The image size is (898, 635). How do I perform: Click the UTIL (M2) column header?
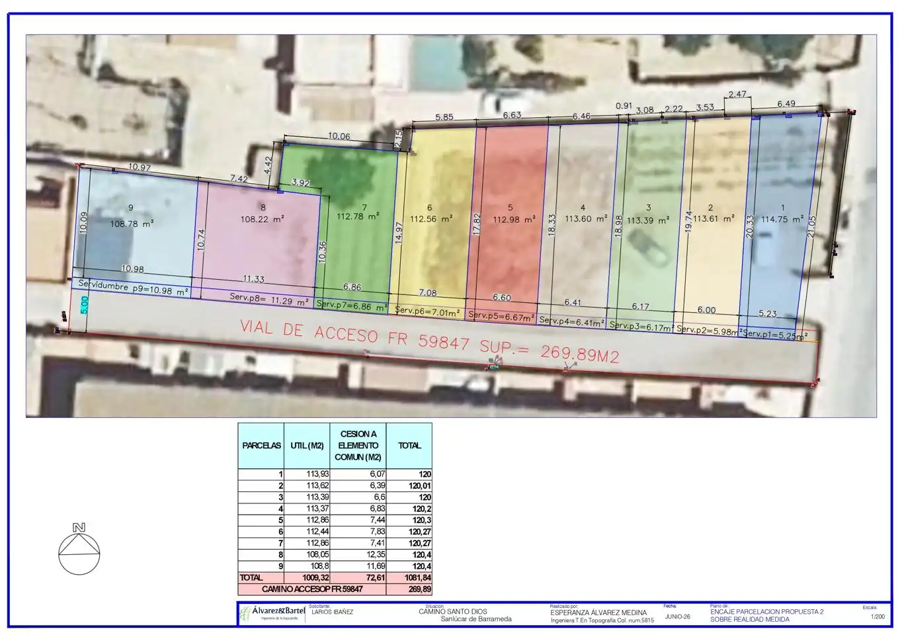click(x=307, y=446)
